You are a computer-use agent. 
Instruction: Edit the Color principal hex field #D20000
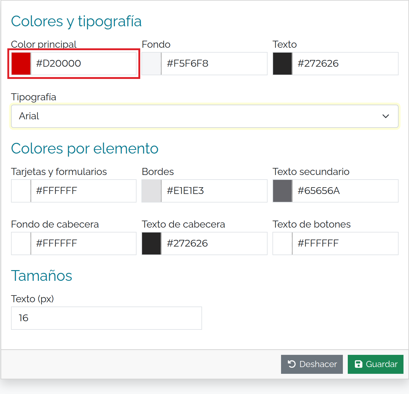point(84,64)
